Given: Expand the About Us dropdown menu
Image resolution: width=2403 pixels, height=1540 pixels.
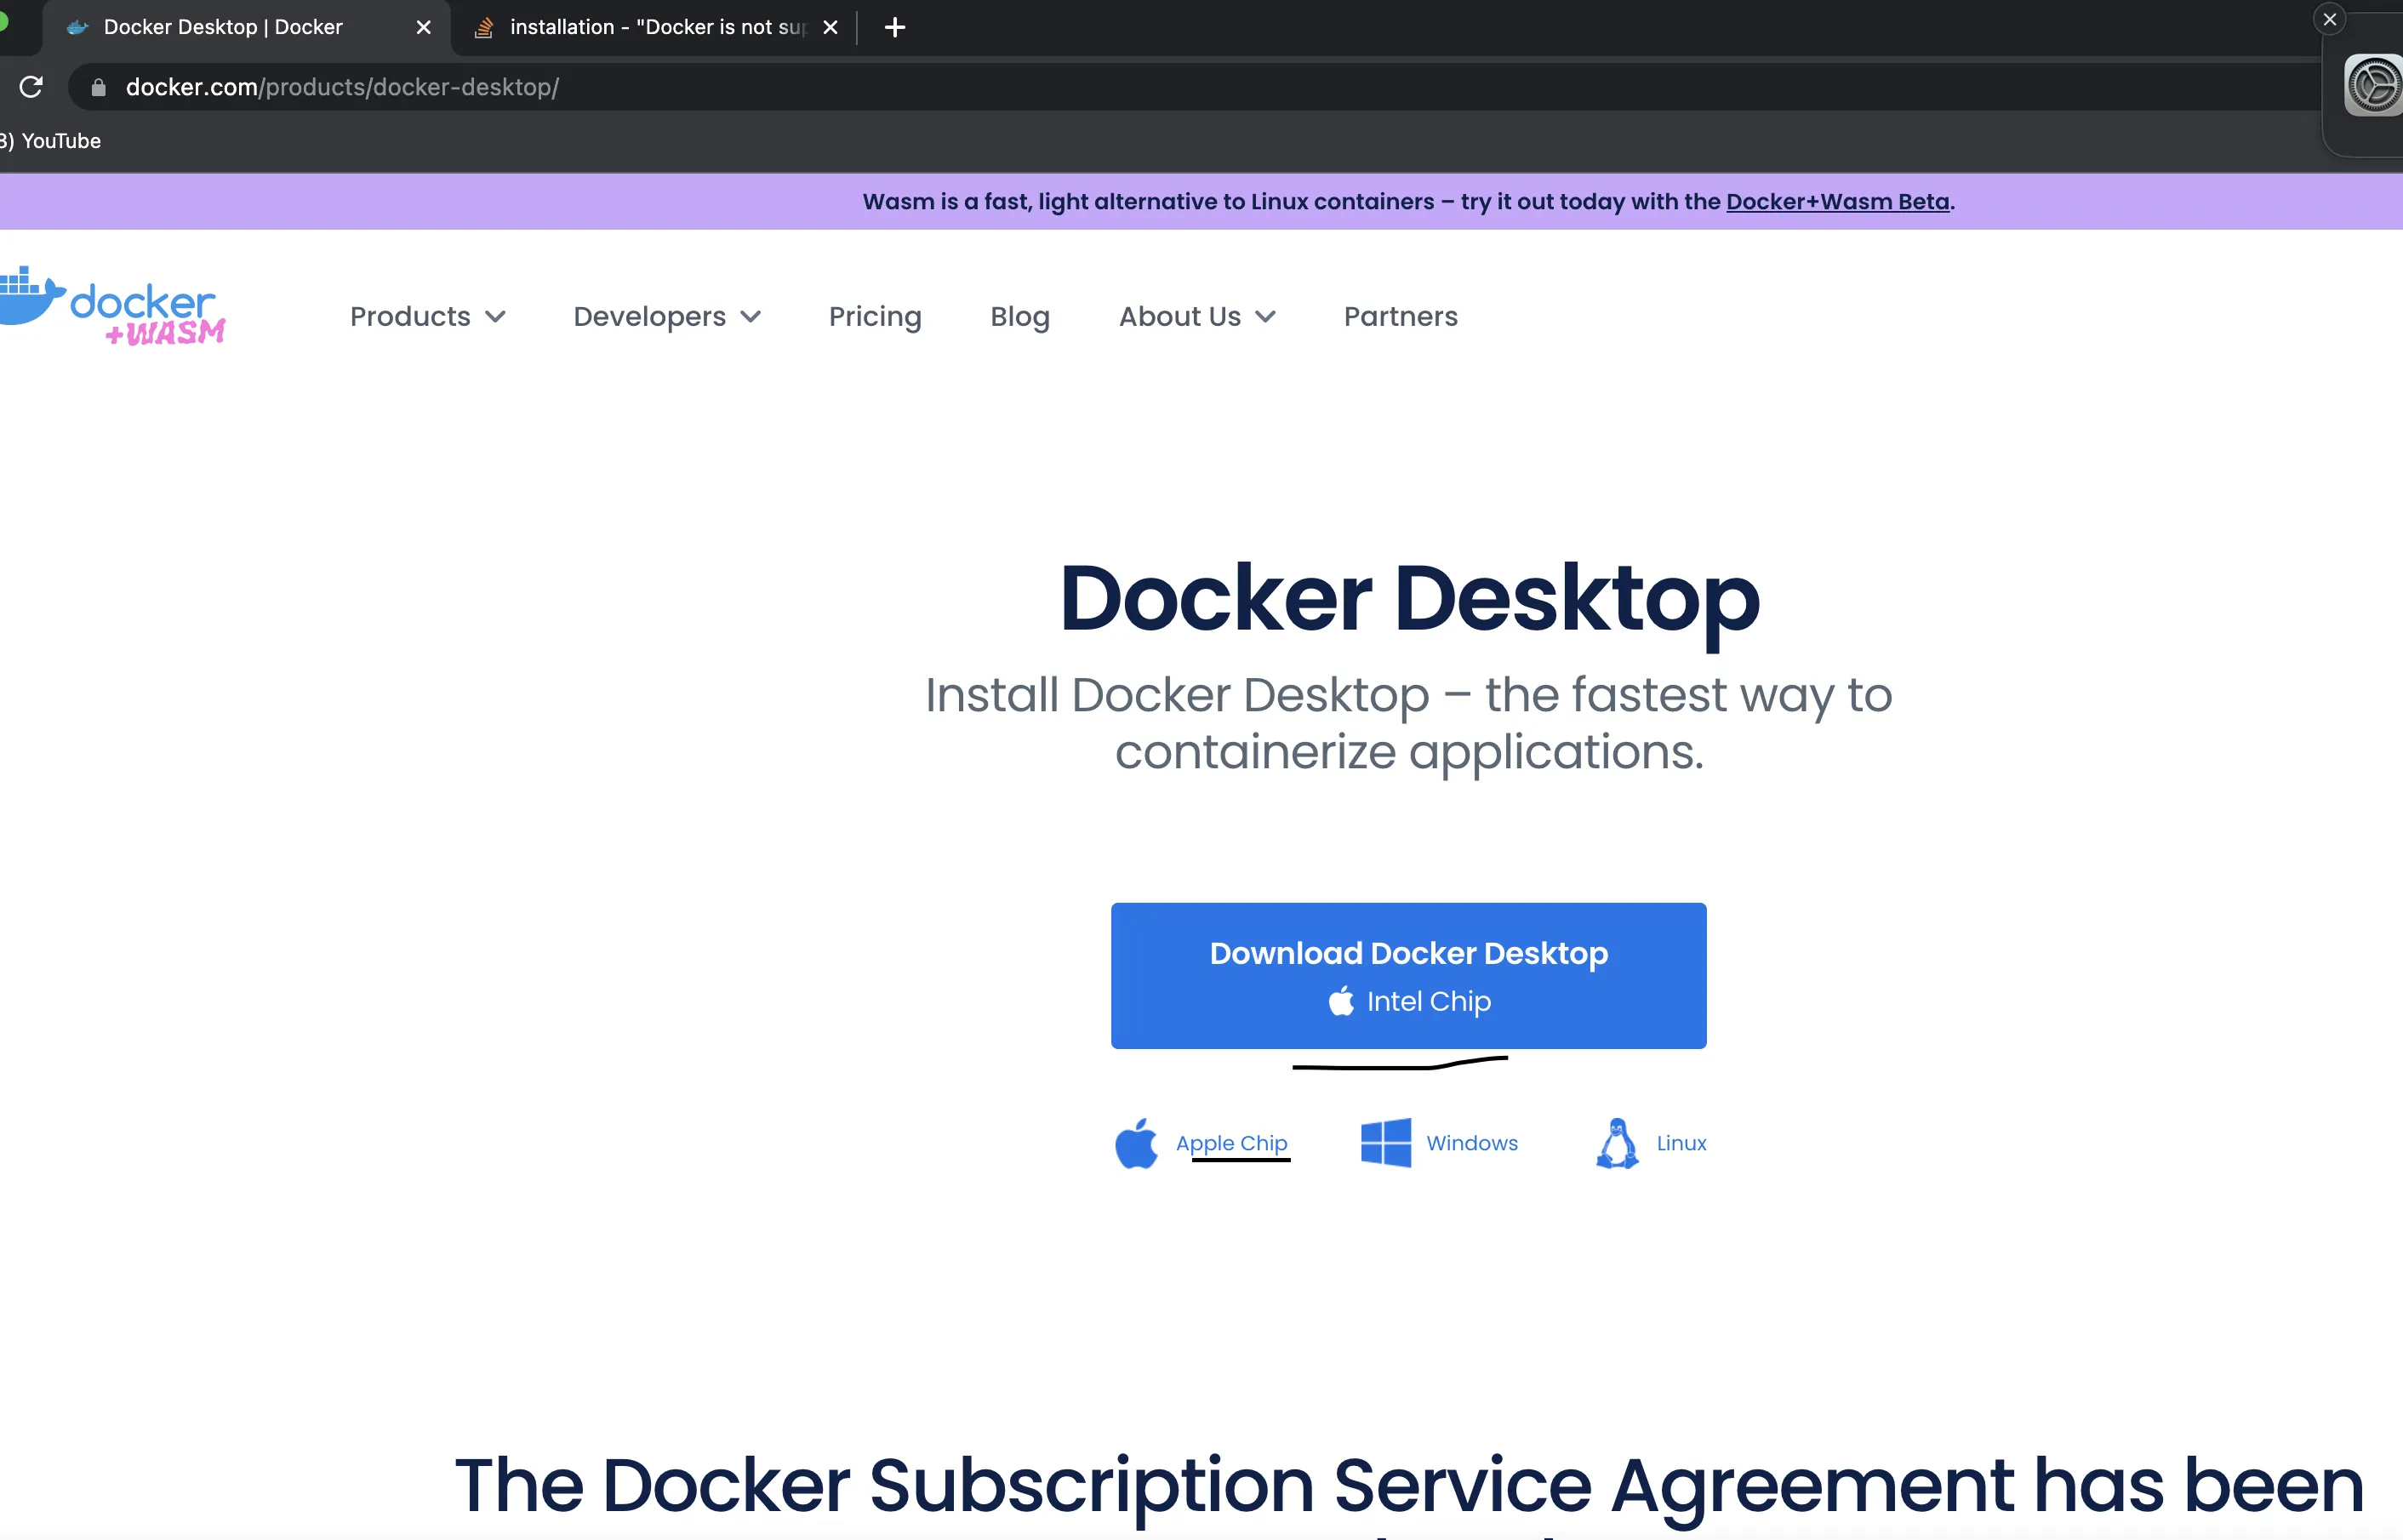Looking at the screenshot, I should (x=1196, y=317).
